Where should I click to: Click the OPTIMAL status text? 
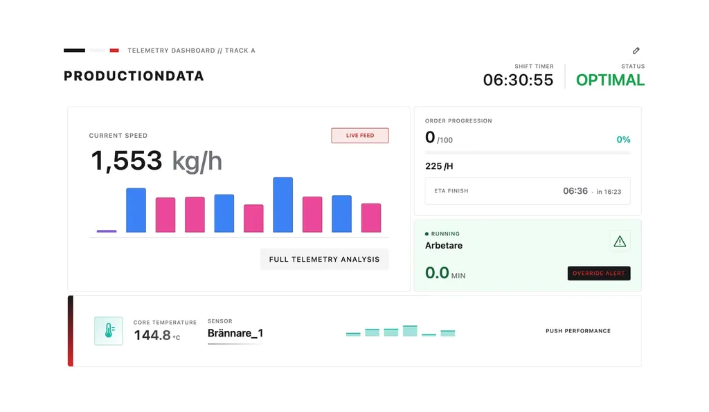610,80
